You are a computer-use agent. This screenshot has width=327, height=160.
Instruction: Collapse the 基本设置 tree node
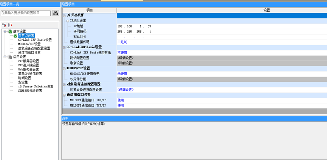click(x=5, y=31)
